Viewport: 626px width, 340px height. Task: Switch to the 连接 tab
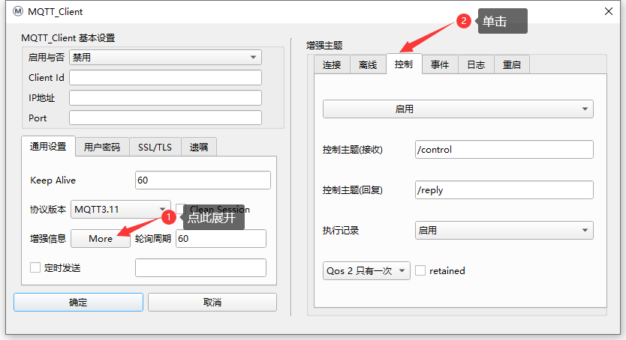[332, 65]
